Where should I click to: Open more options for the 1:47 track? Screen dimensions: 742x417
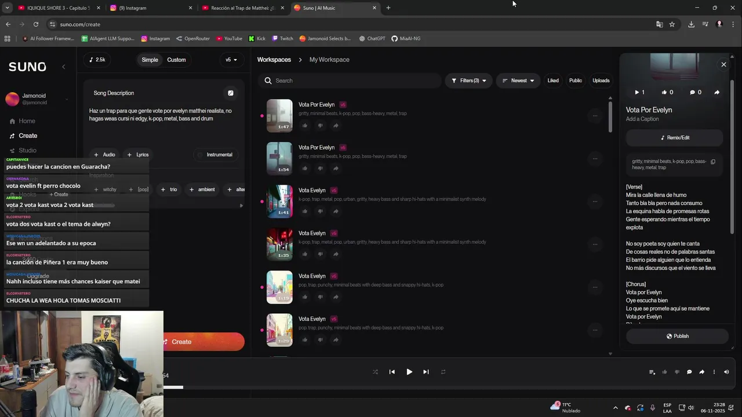coord(595,116)
